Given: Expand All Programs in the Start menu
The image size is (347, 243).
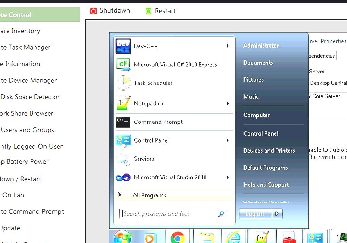Looking at the screenshot, I should pyautogui.click(x=149, y=195).
